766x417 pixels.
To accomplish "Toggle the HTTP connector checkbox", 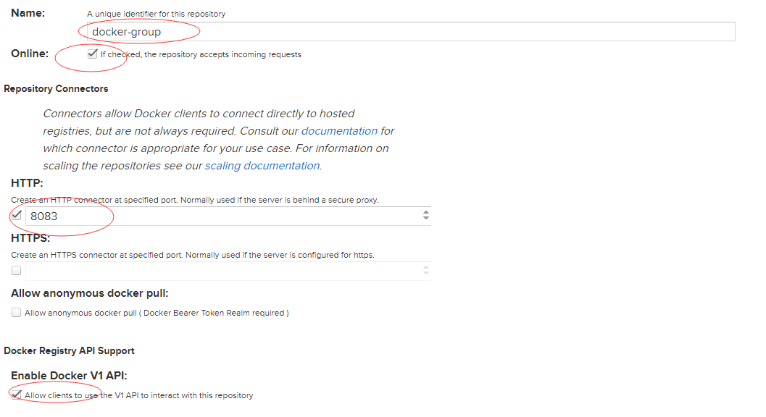I will coord(17,215).
